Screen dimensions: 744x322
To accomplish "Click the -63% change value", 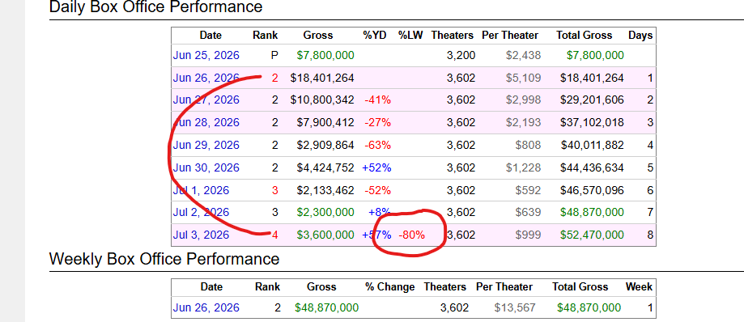I will pos(378,145).
